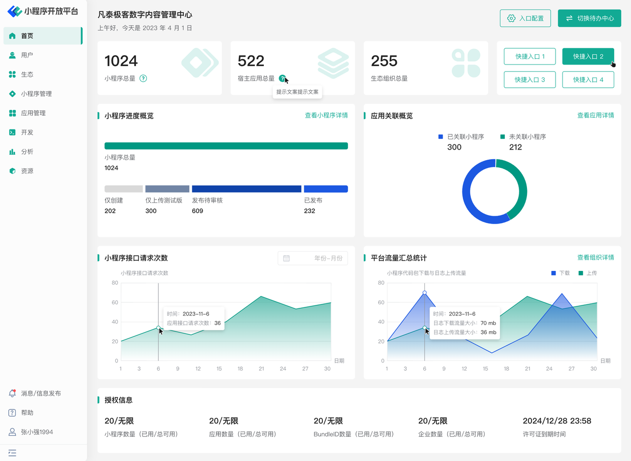Click the development terminal icon in sidebar
This screenshot has width=631, height=461.
12,132
